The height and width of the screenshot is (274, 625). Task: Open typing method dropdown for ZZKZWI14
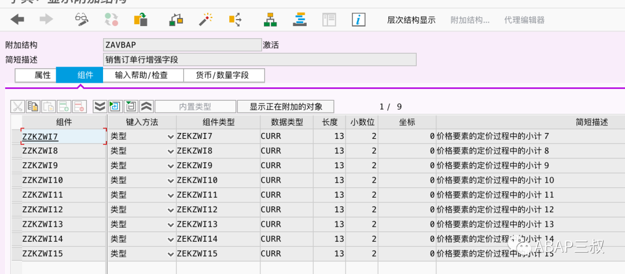coord(171,239)
